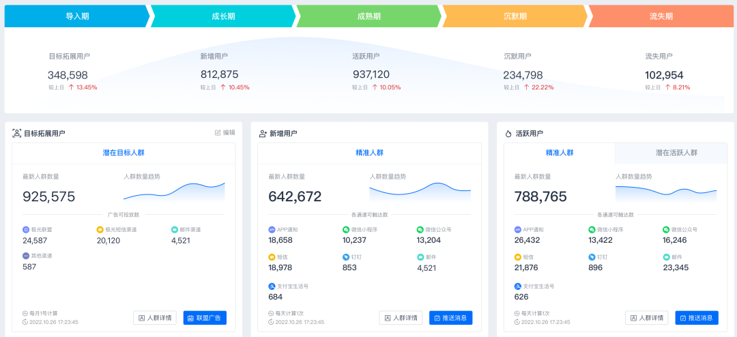Click the 925,575 population count
The height and width of the screenshot is (337, 737).
(x=49, y=196)
